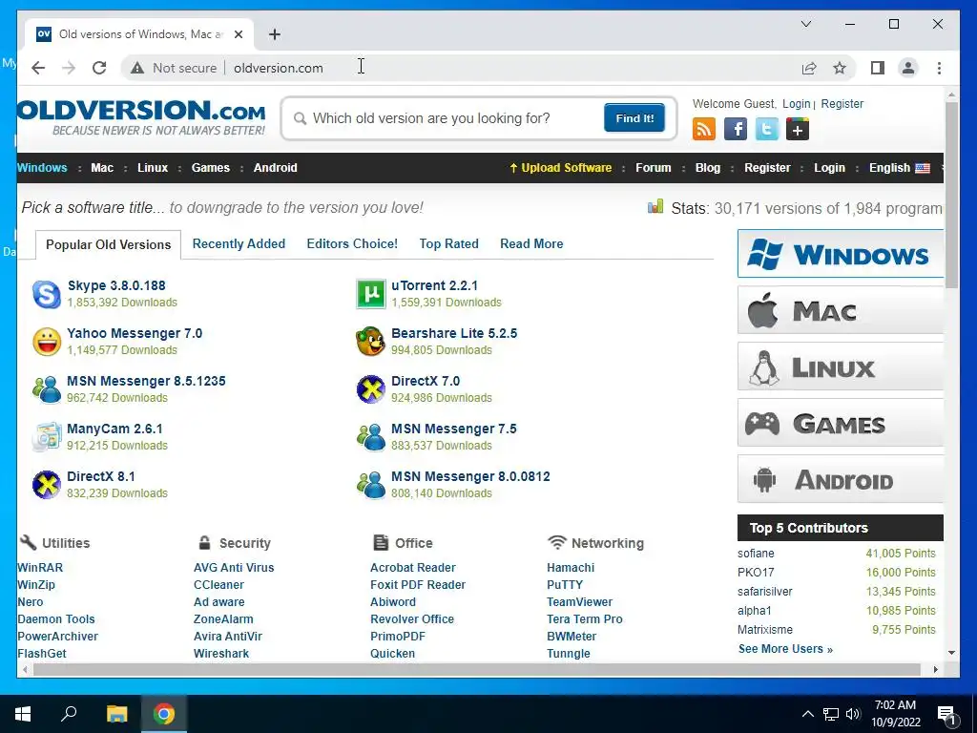Open Acrobat Reader under Office
This screenshot has height=733, width=977.
click(412, 568)
